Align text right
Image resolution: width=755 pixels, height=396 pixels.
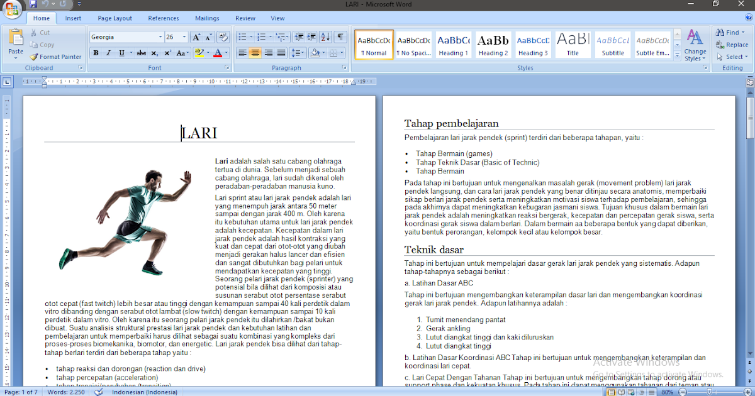pos(269,53)
